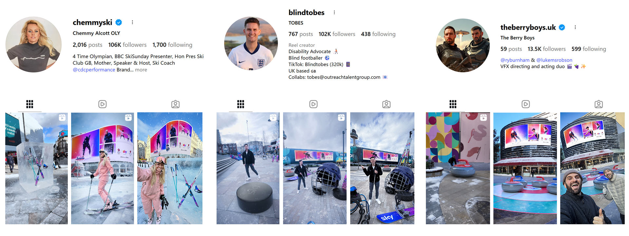Switch to blindtobes Reels tab icon
The width and height of the screenshot is (629, 236).
314,104
